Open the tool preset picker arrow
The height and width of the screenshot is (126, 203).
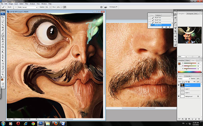5,7
